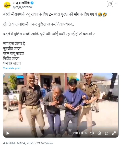Play the video with play button

click(x=8, y=133)
